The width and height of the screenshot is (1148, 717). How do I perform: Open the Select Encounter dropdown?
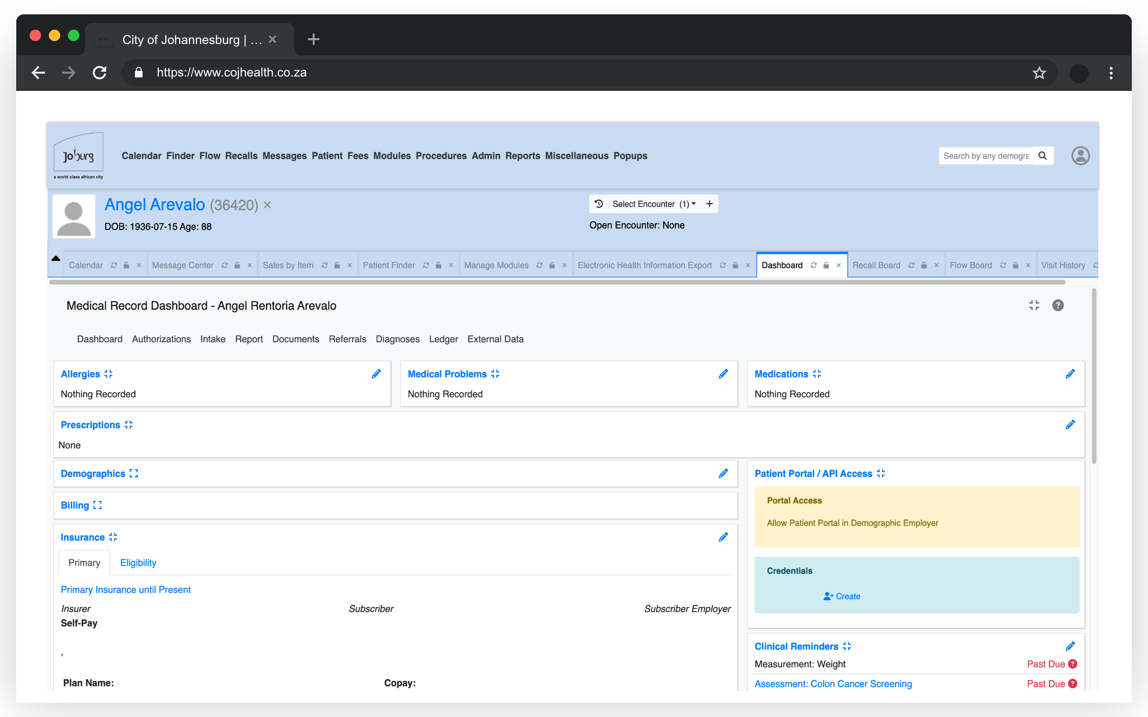(653, 204)
